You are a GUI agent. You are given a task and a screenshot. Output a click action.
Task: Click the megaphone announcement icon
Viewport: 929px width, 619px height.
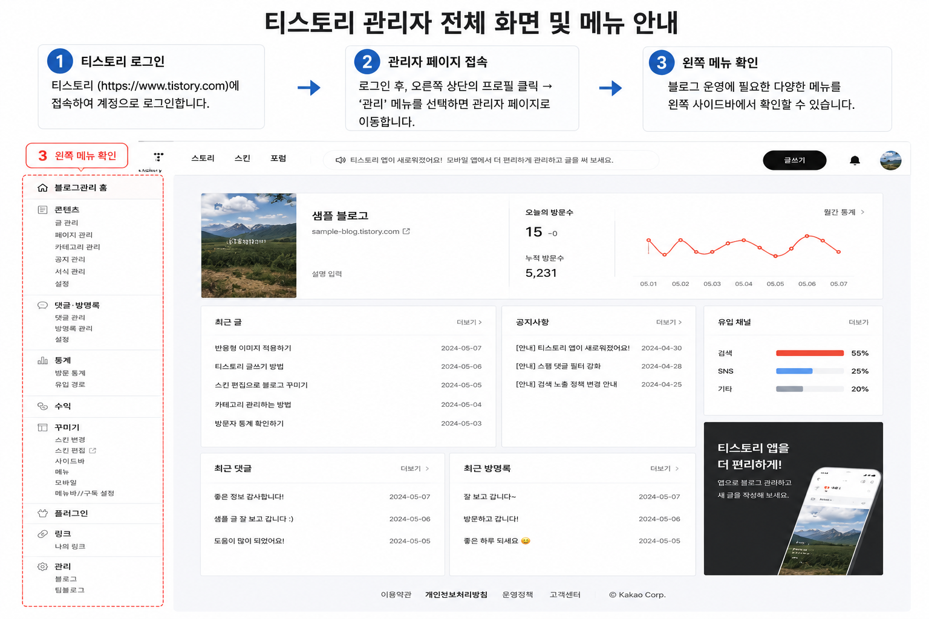(341, 160)
